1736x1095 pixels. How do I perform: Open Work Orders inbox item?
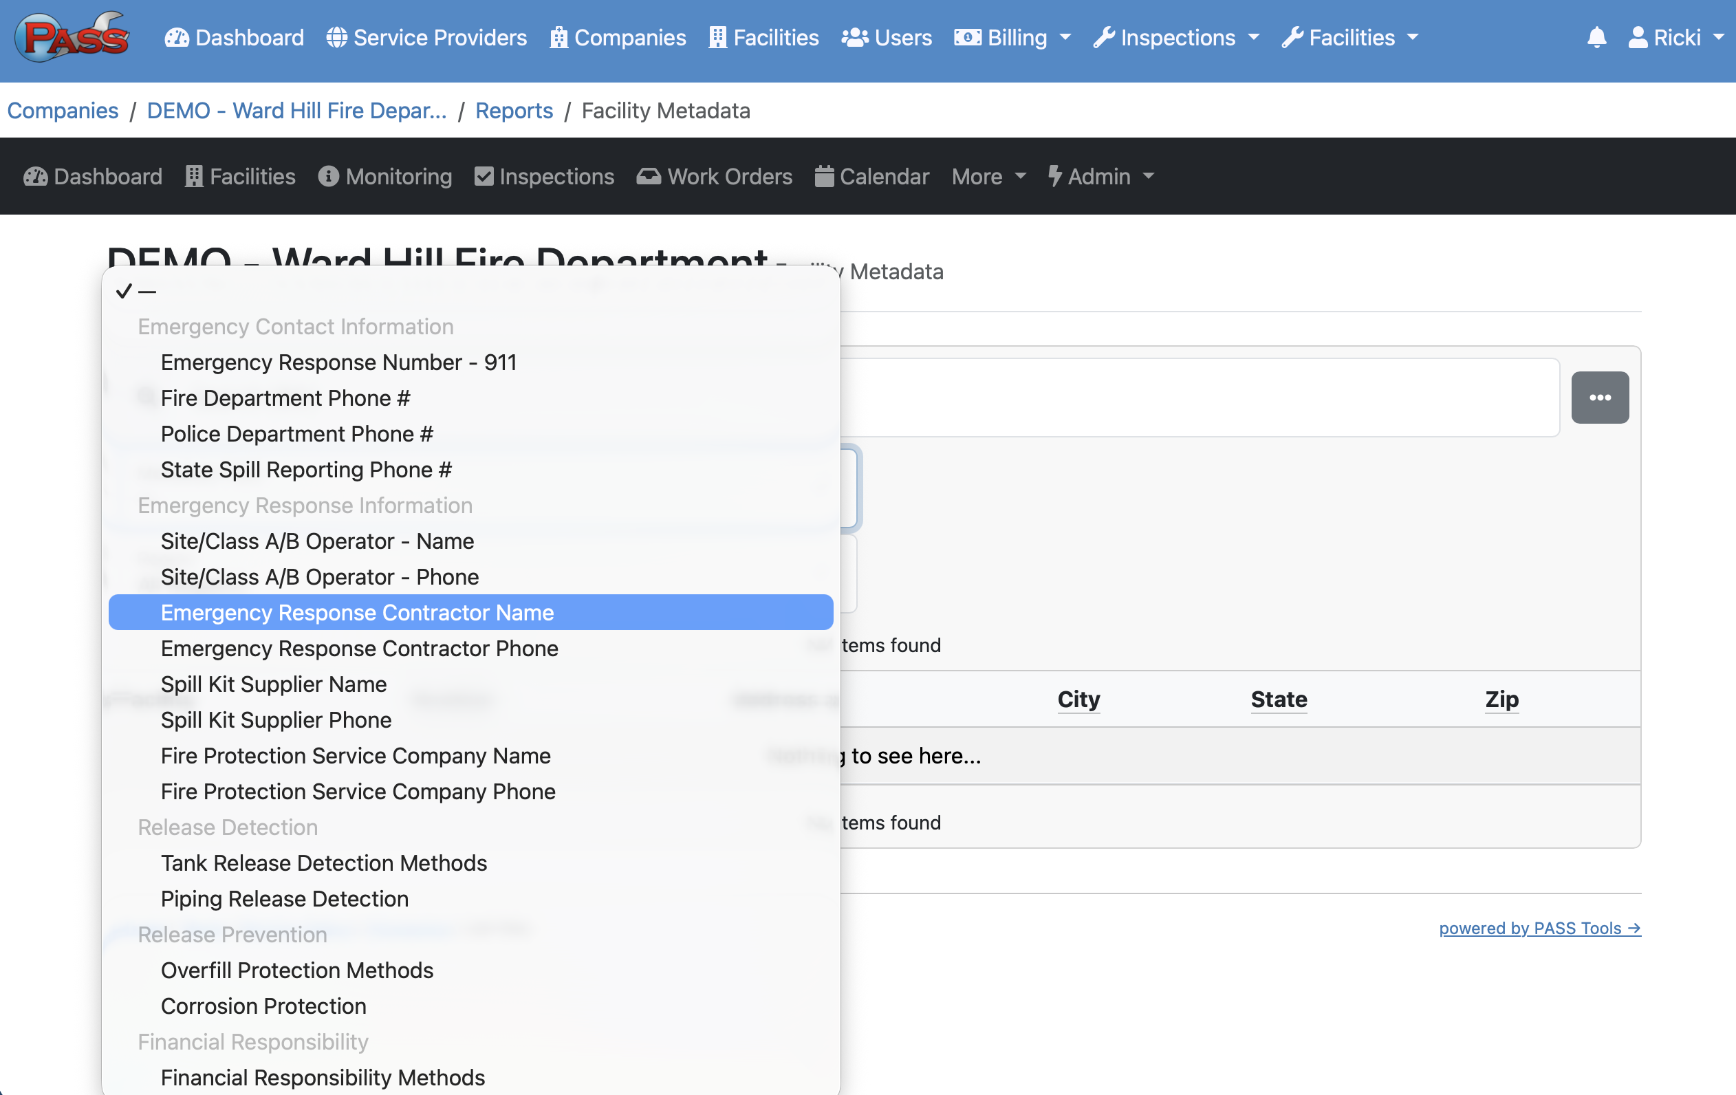tap(715, 177)
